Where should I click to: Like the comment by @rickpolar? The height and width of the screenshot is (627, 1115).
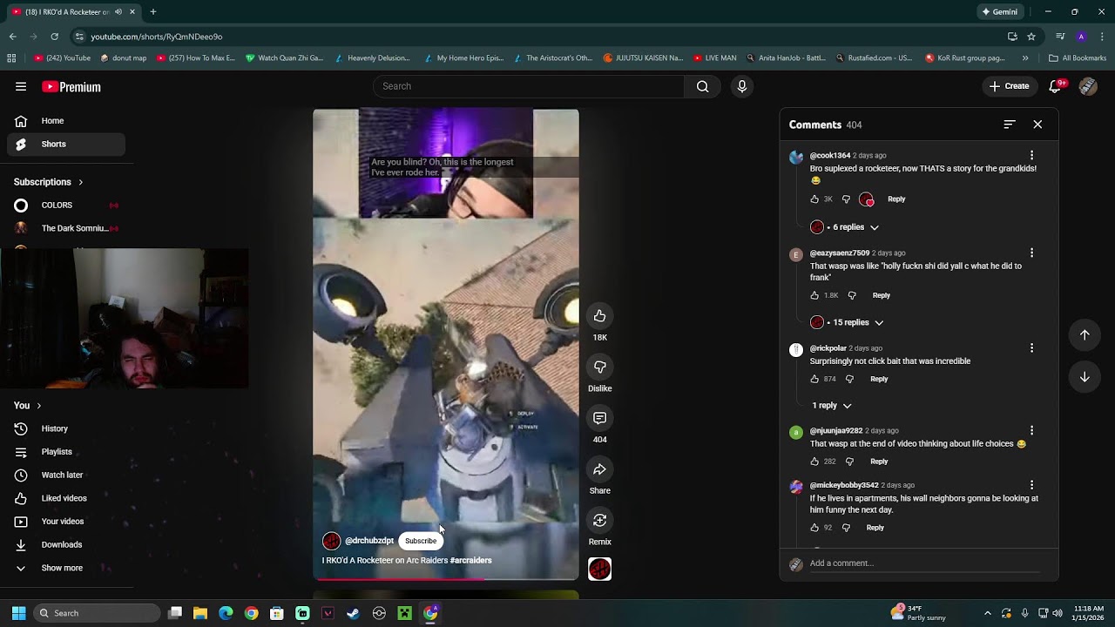[814, 379]
